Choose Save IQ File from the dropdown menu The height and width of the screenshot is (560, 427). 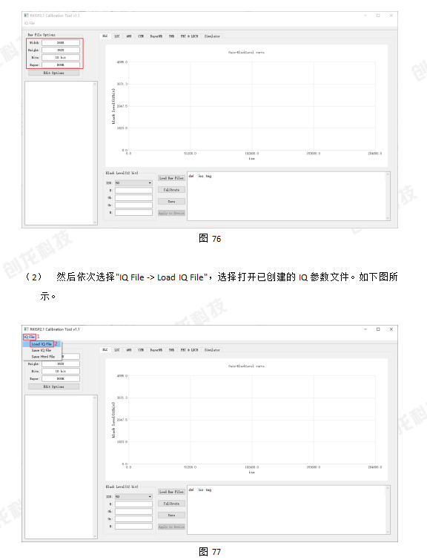tap(42, 350)
